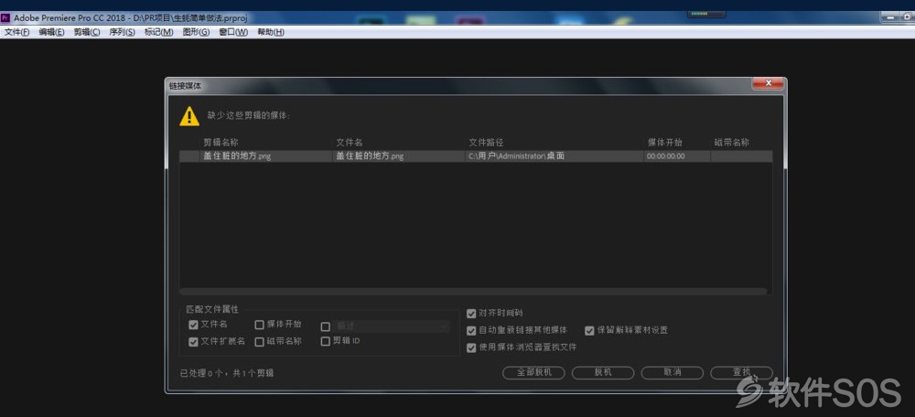
Task: Close the 链接媒体 dialog
Action: tap(768, 83)
